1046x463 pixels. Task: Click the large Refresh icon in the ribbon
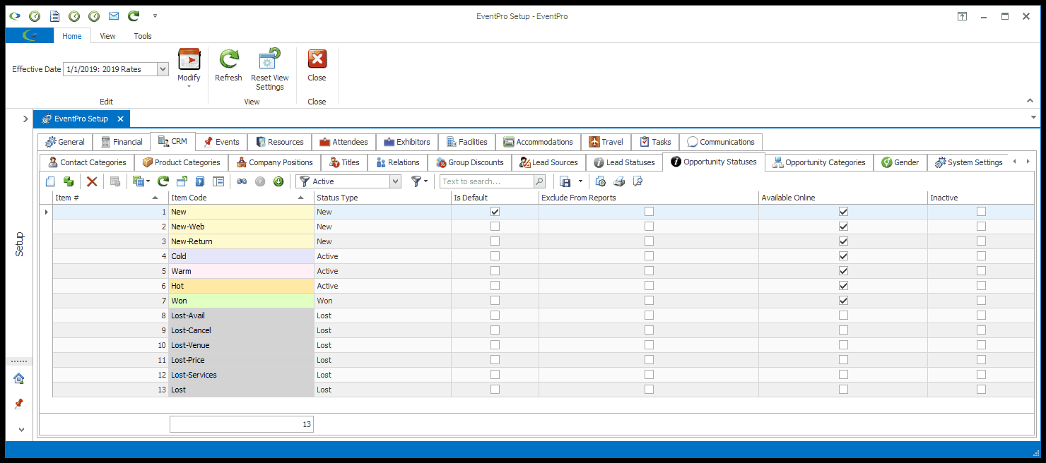pyautogui.click(x=228, y=59)
